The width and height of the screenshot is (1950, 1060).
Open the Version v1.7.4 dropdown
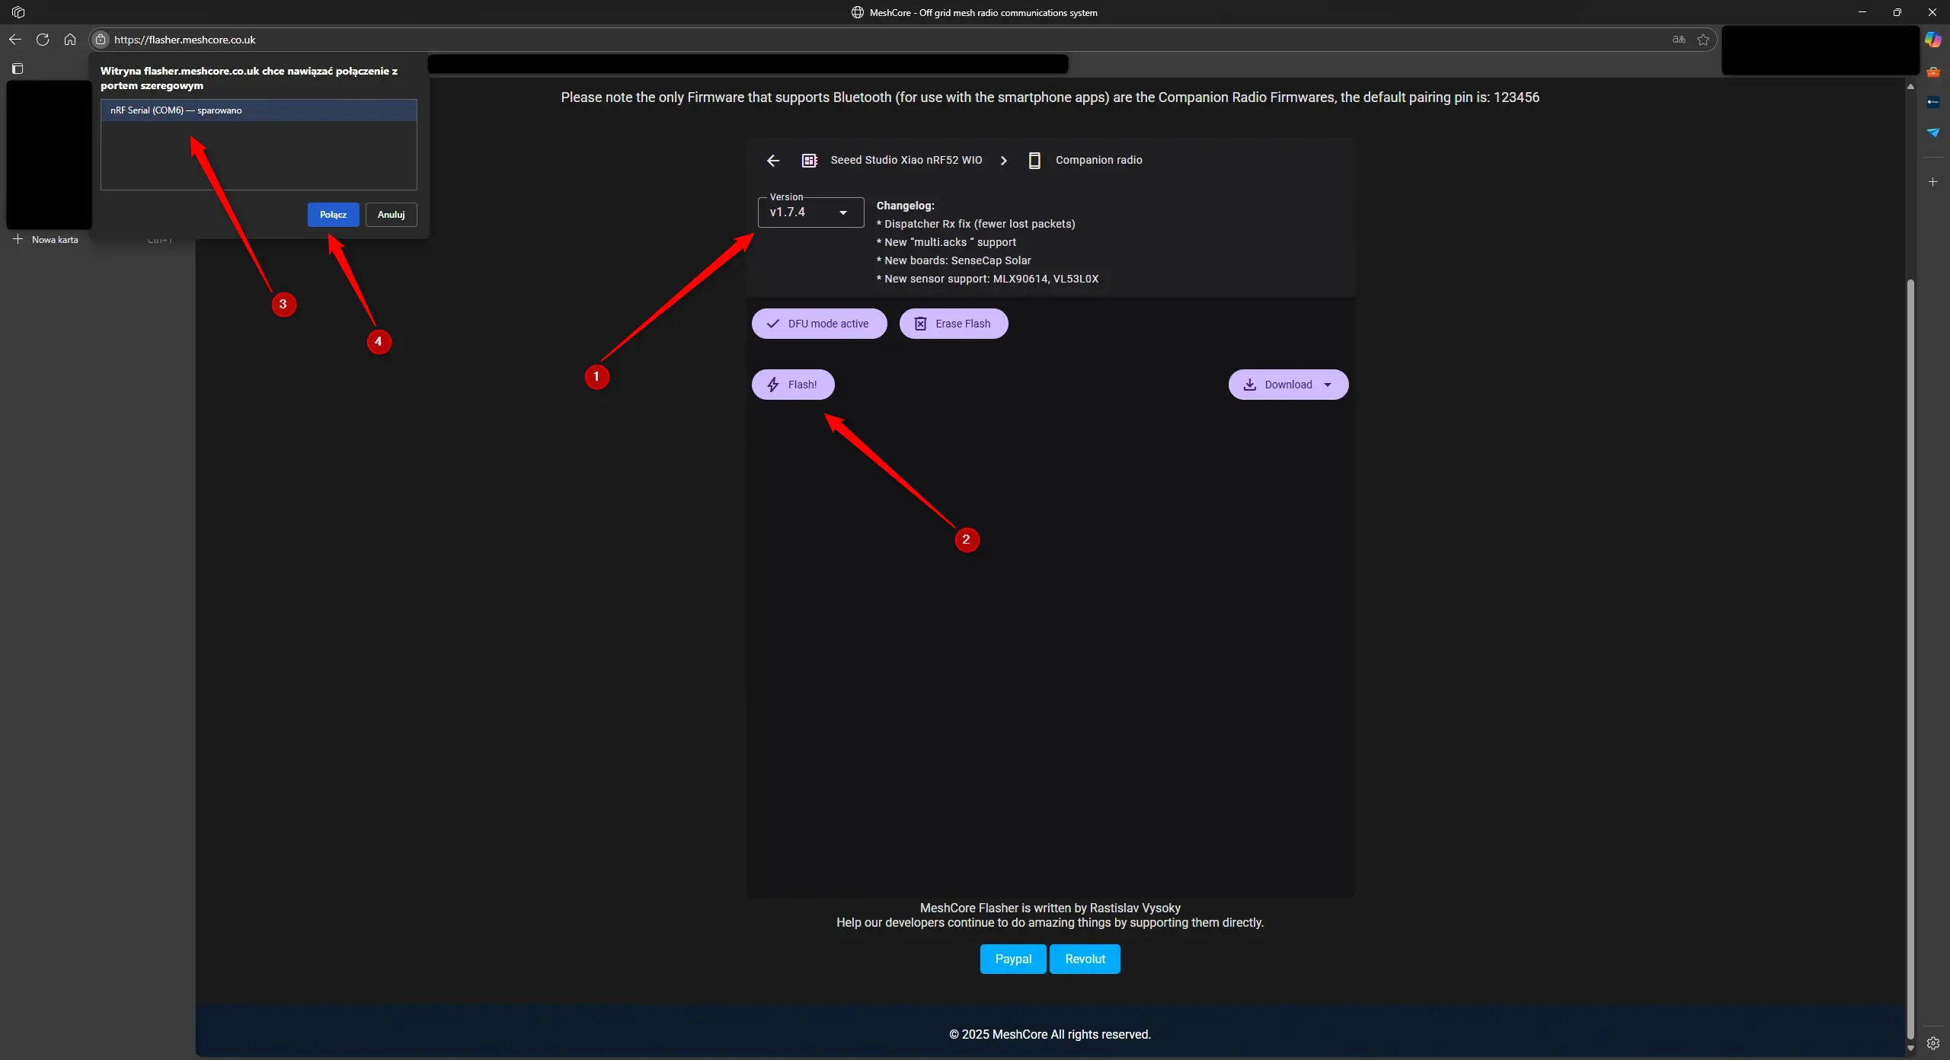pos(810,212)
